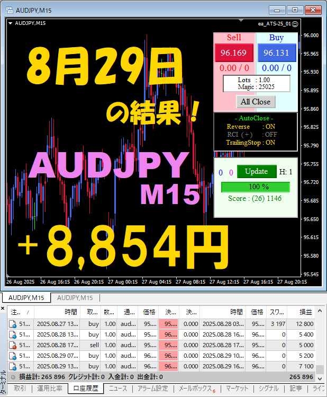The height and width of the screenshot is (397, 327).
Task: Toggle the Reverse : ON setting
Action: [x=251, y=127]
